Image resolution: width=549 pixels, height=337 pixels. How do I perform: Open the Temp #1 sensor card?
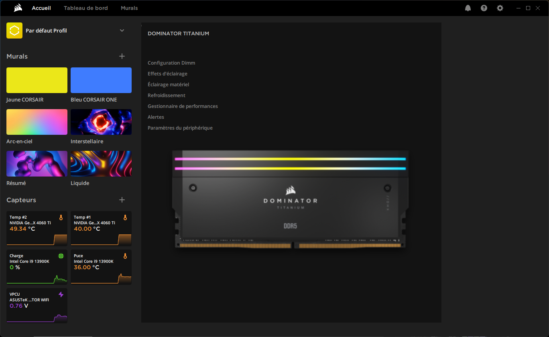pos(101,228)
